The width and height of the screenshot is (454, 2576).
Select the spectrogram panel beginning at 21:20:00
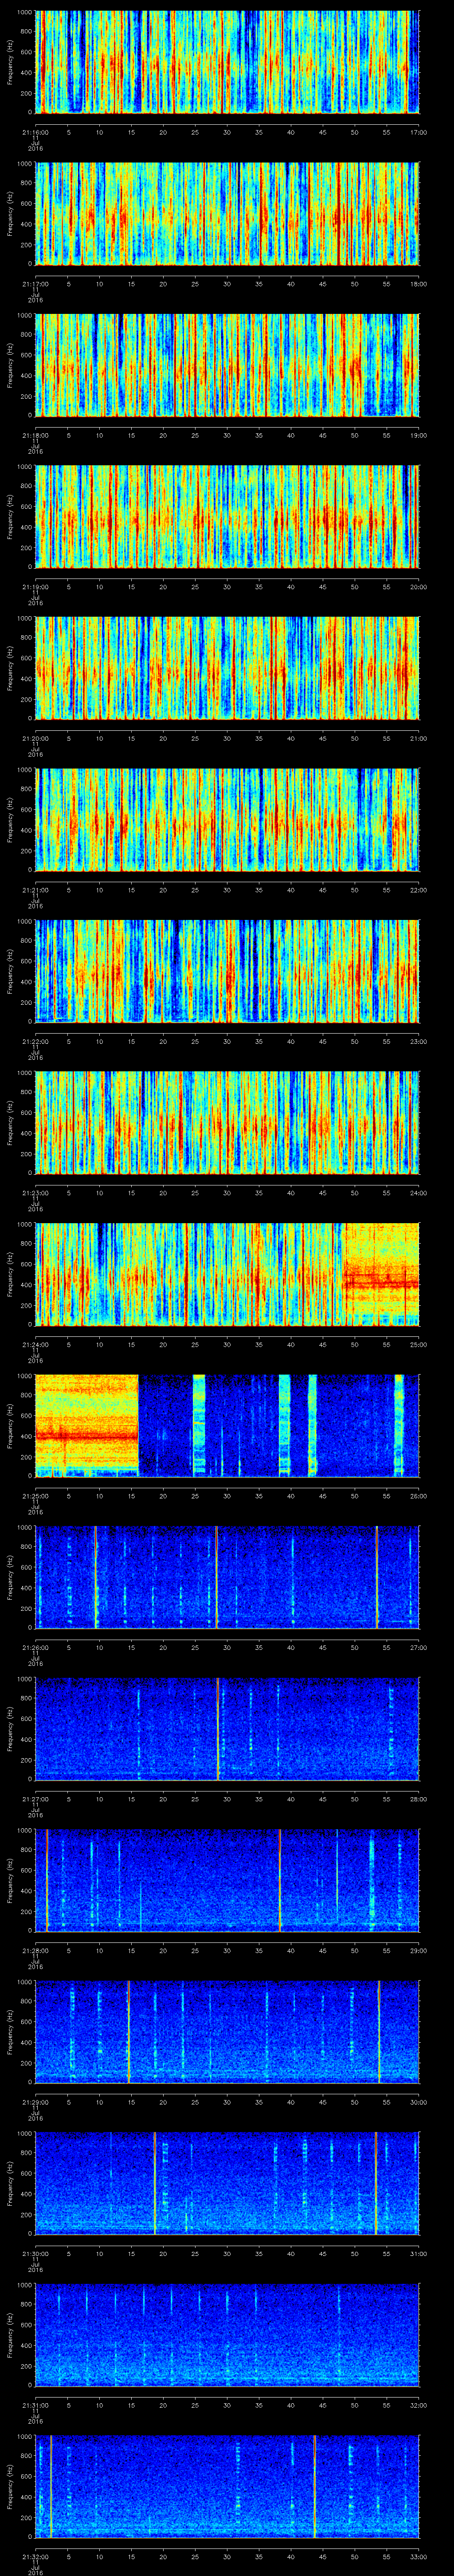pyautogui.click(x=227, y=668)
